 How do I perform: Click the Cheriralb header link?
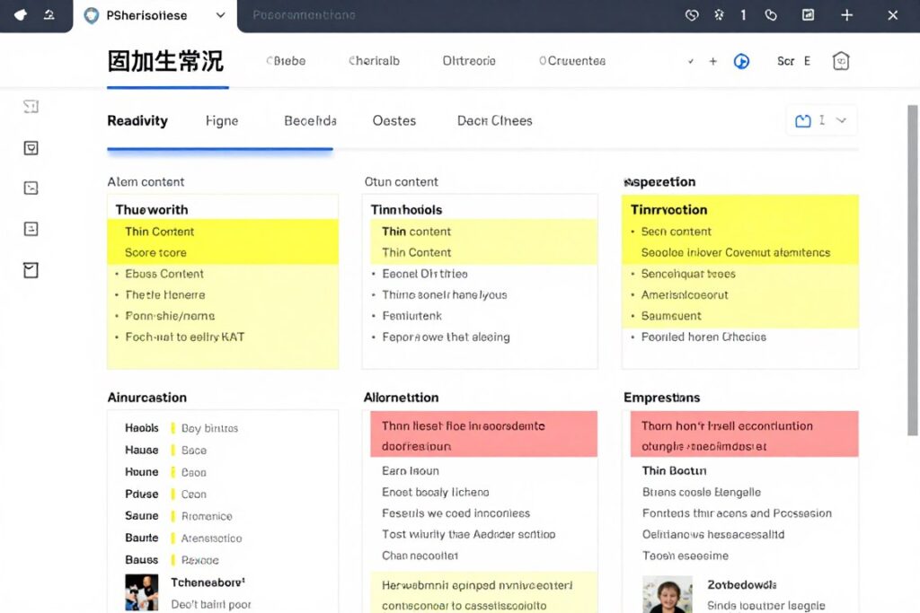pyautogui.click(x=374, y=61)
